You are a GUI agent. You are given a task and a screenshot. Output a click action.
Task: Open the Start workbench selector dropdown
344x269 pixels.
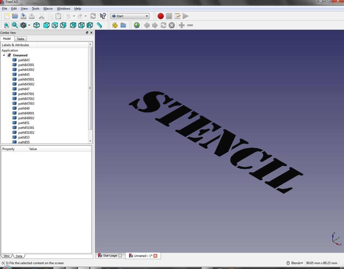130,16
